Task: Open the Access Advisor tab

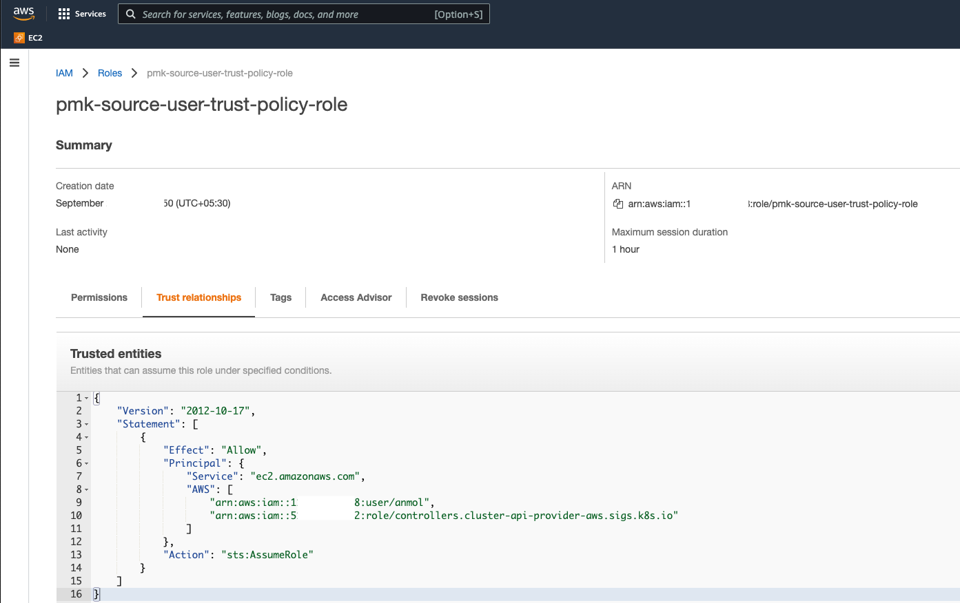Action: pyautogui.click(x=356, y=297)
